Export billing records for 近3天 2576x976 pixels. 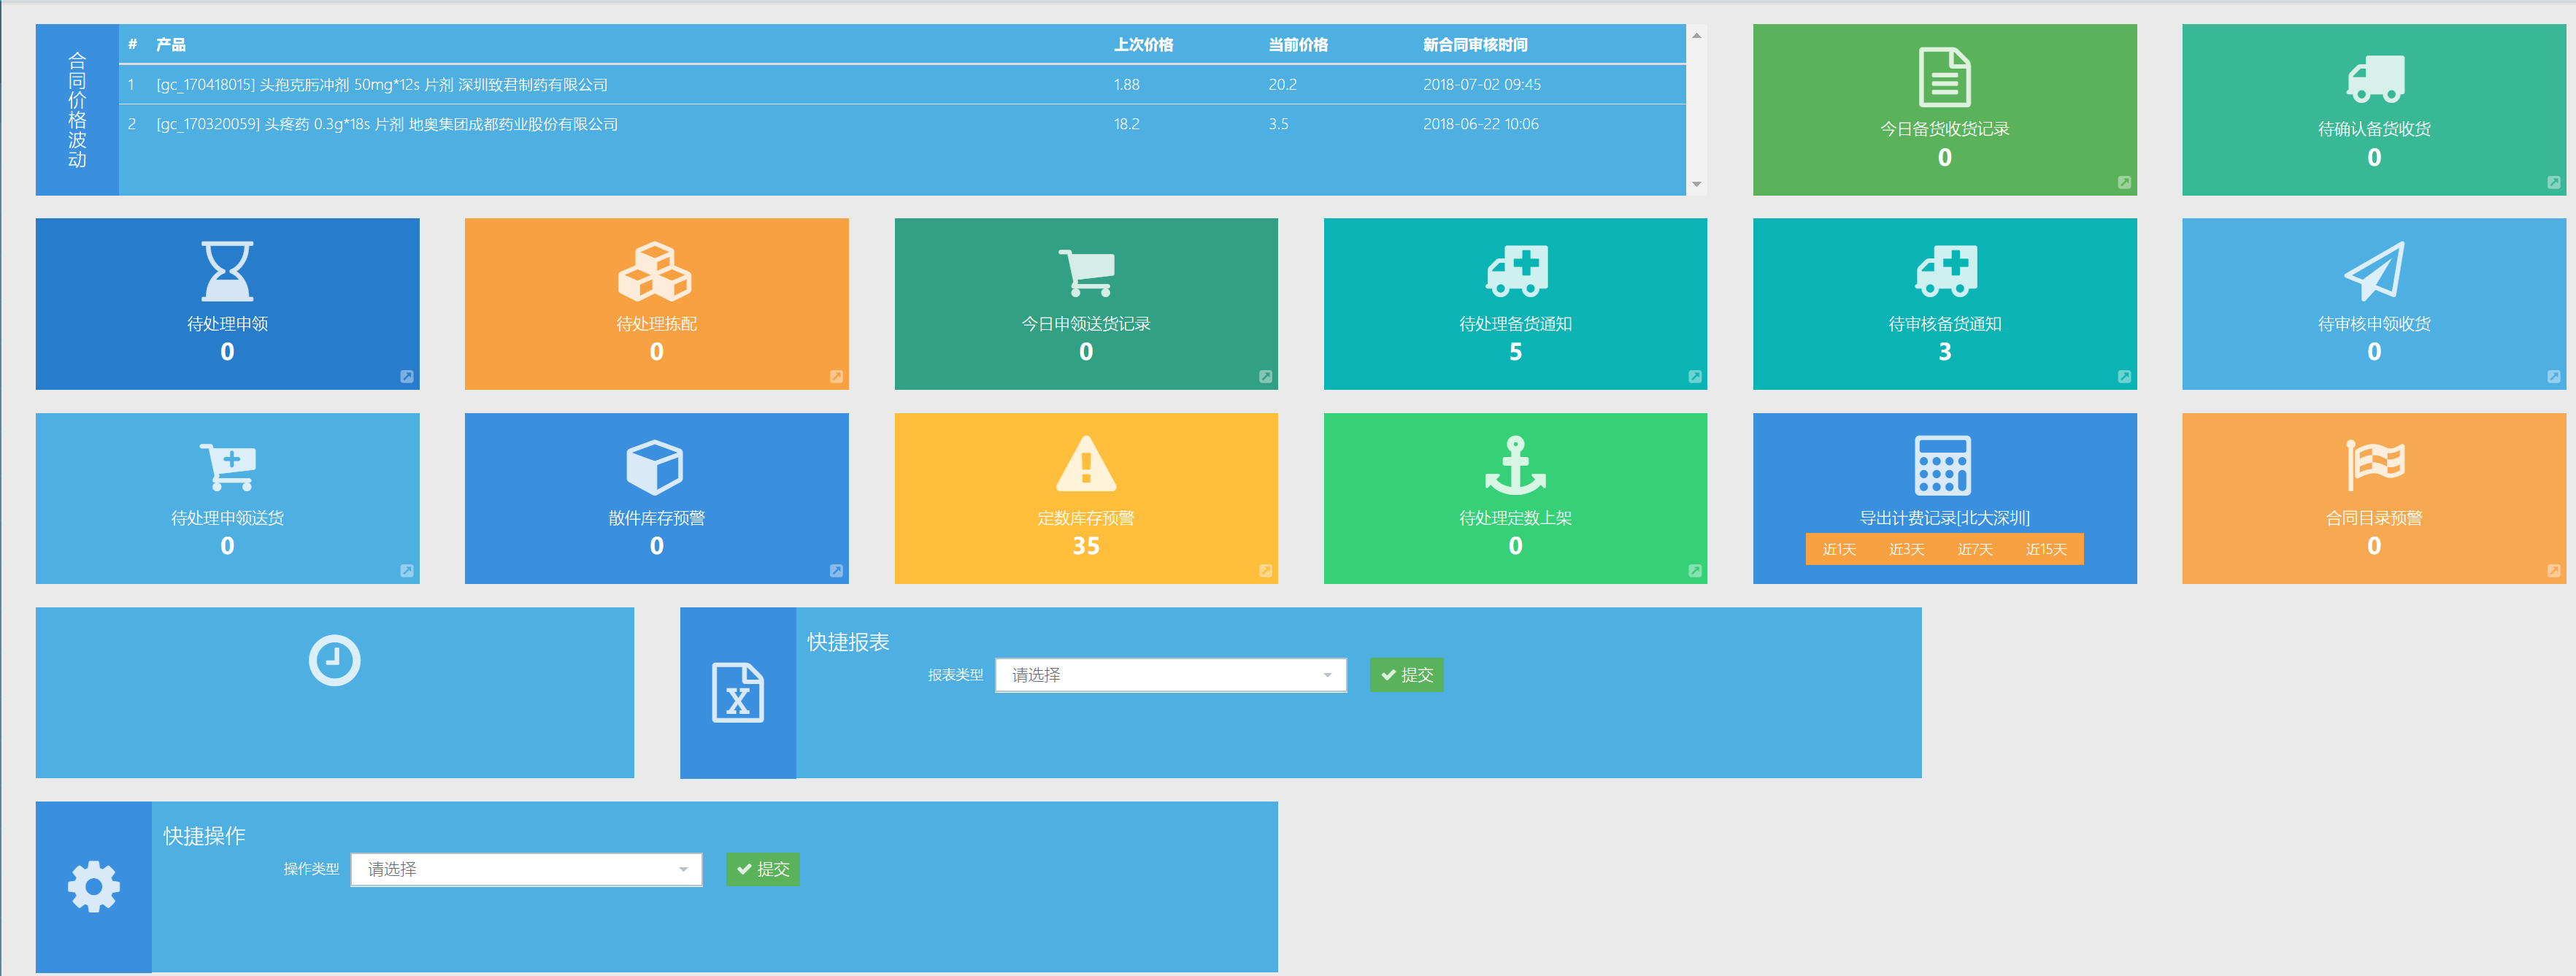pos(1906,549)
